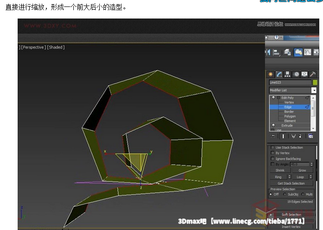The image size is (323, 230).
Task: Select the Extrude modifier in stack
Action: tap(287, 125)
